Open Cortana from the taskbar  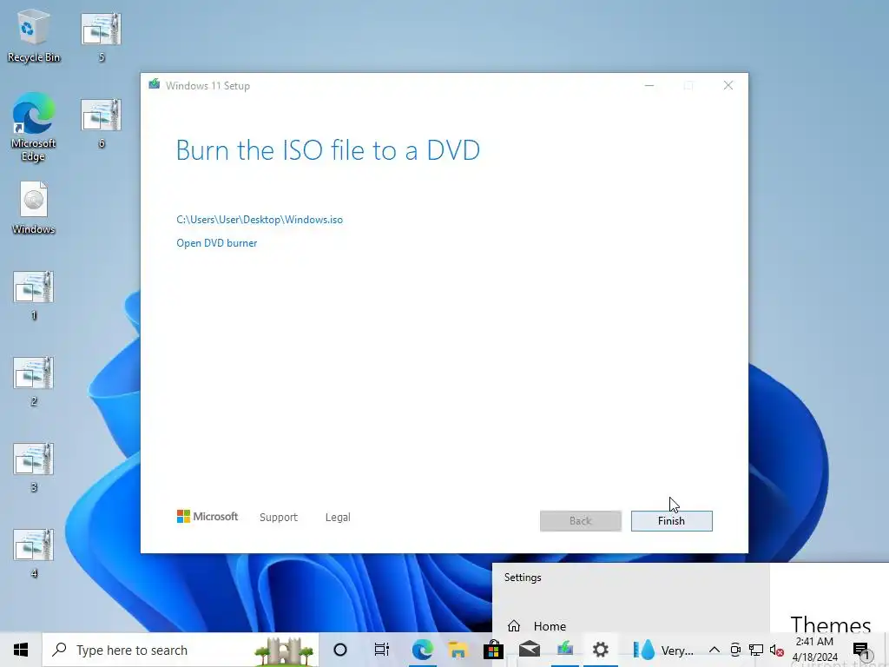tap(340, 650)
